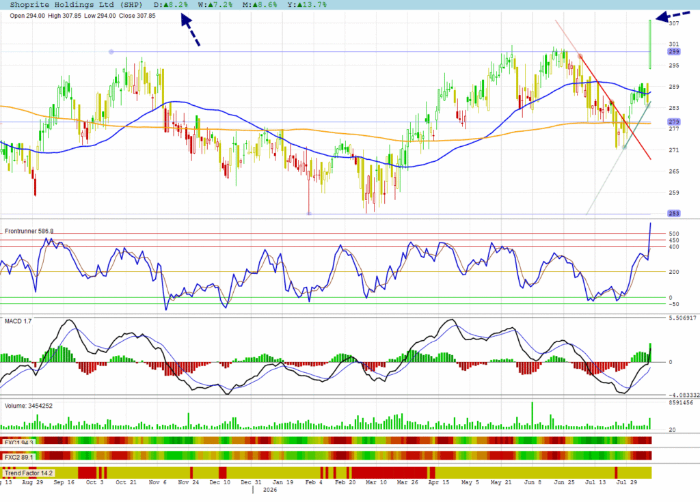Click the FXC1 94.3 heat strip label
Image resolution: width=700 pixels, height=502 pixels.
18,443
